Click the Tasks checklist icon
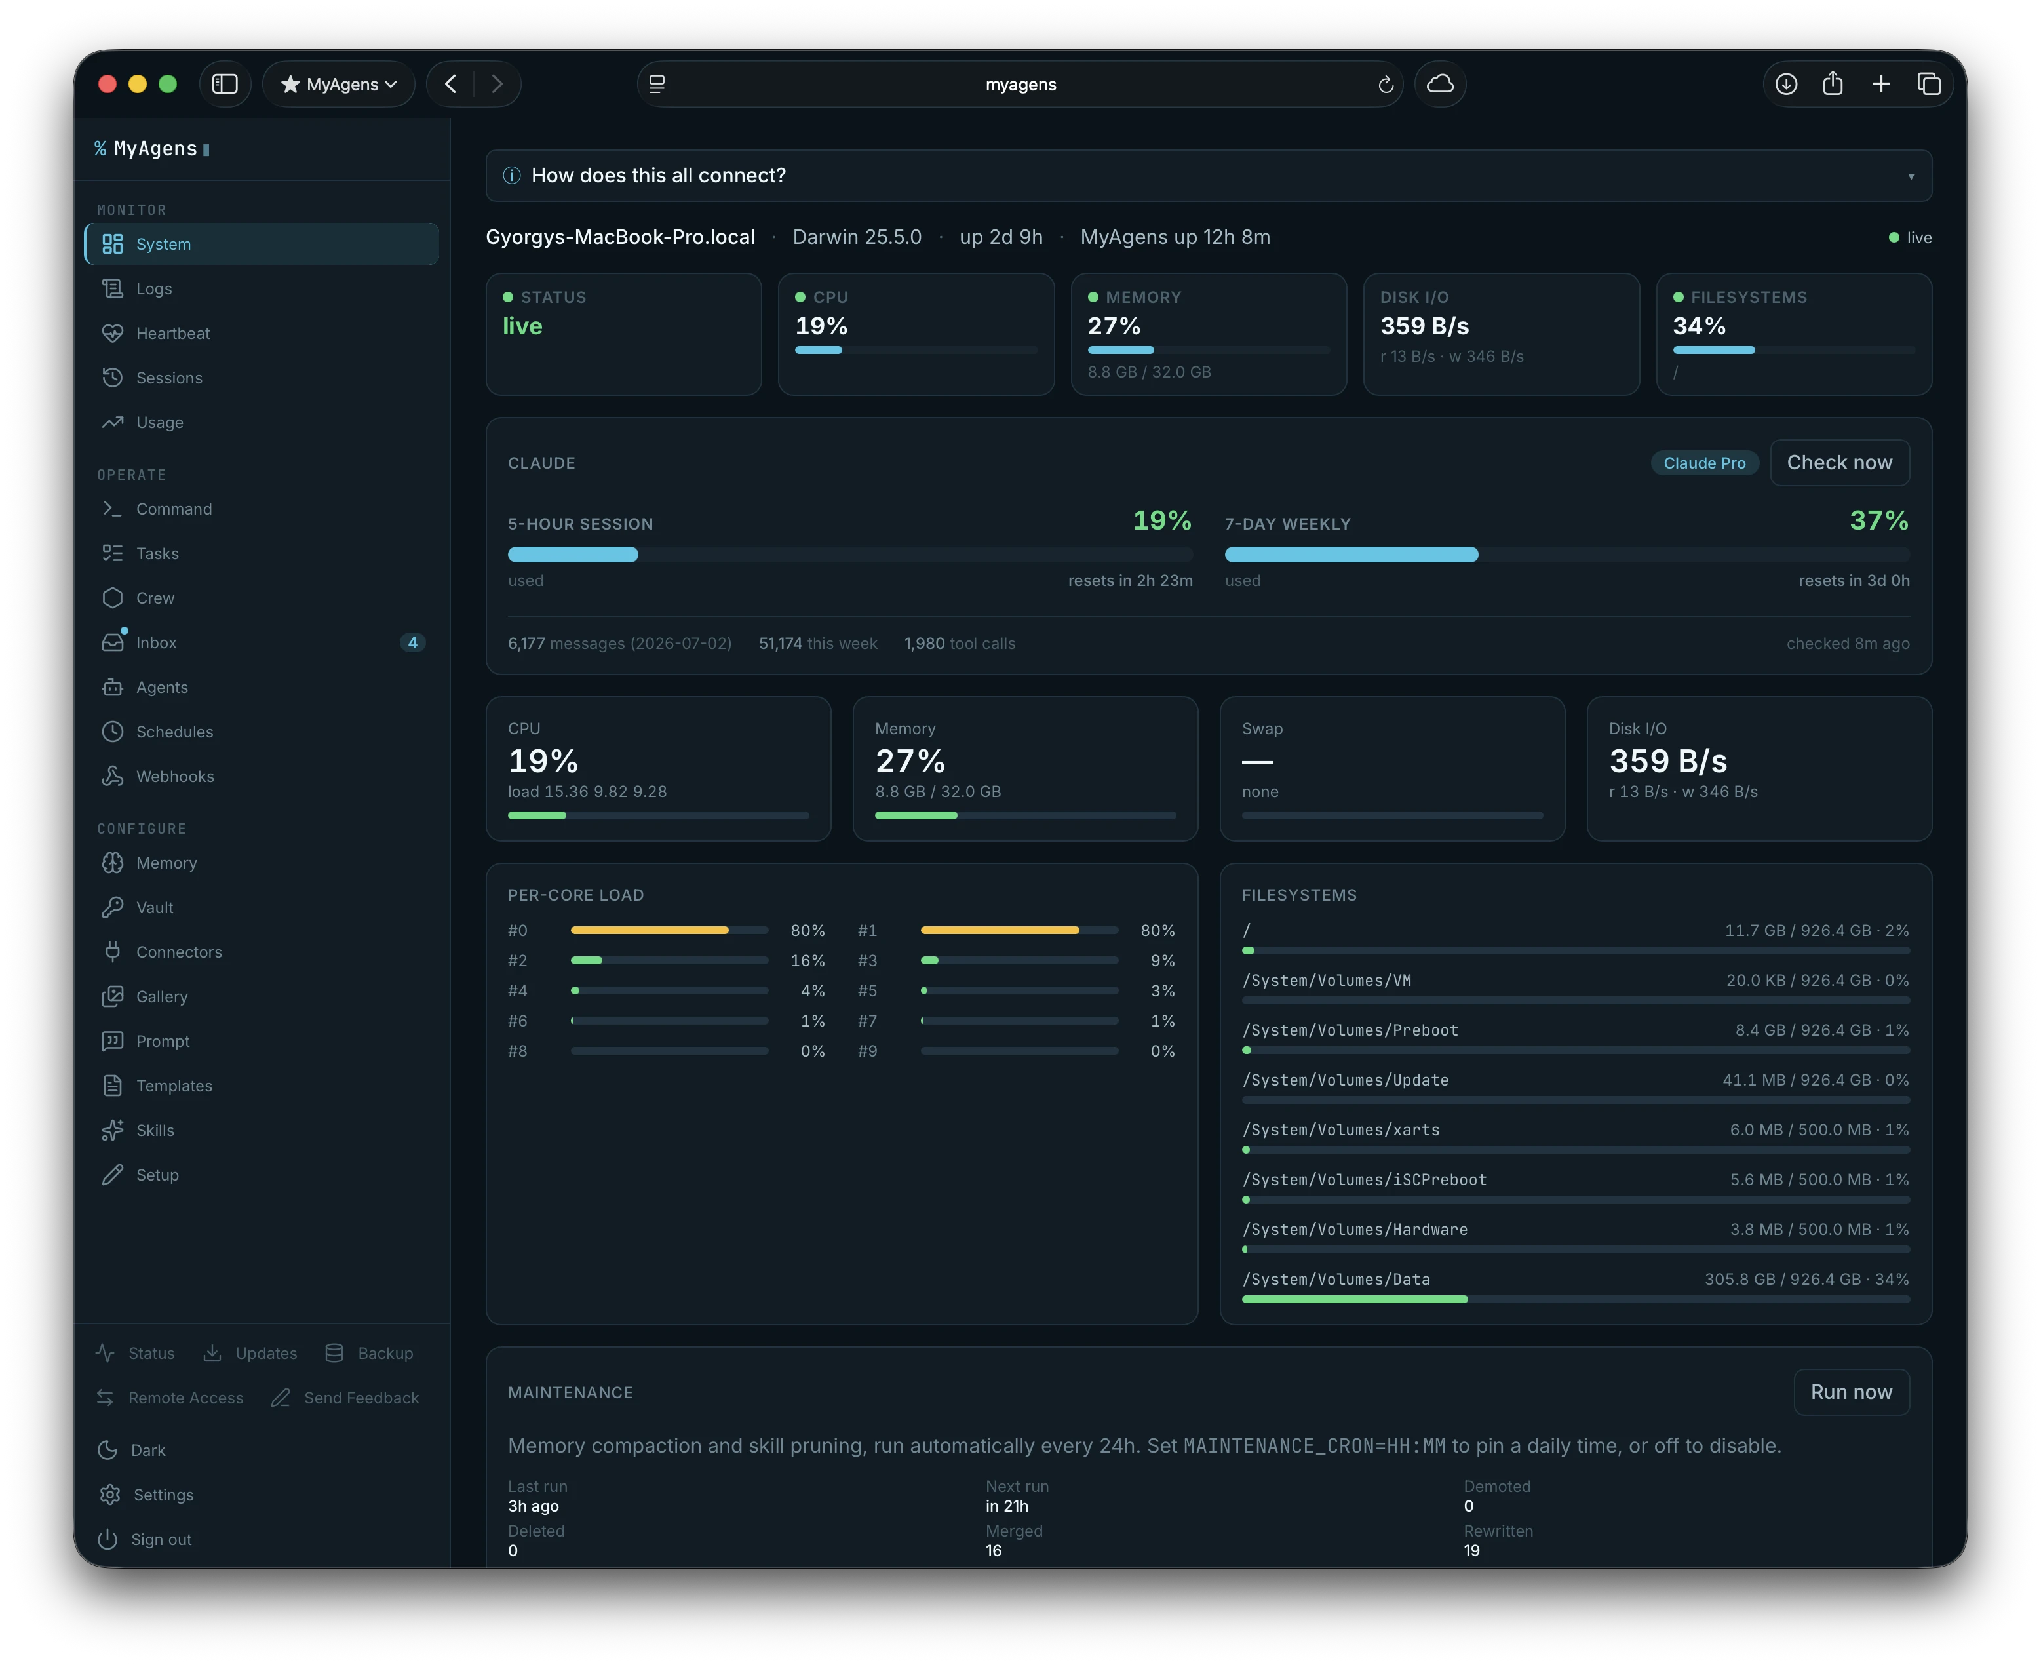The image size is (2041, 1665). click(112, 553)
